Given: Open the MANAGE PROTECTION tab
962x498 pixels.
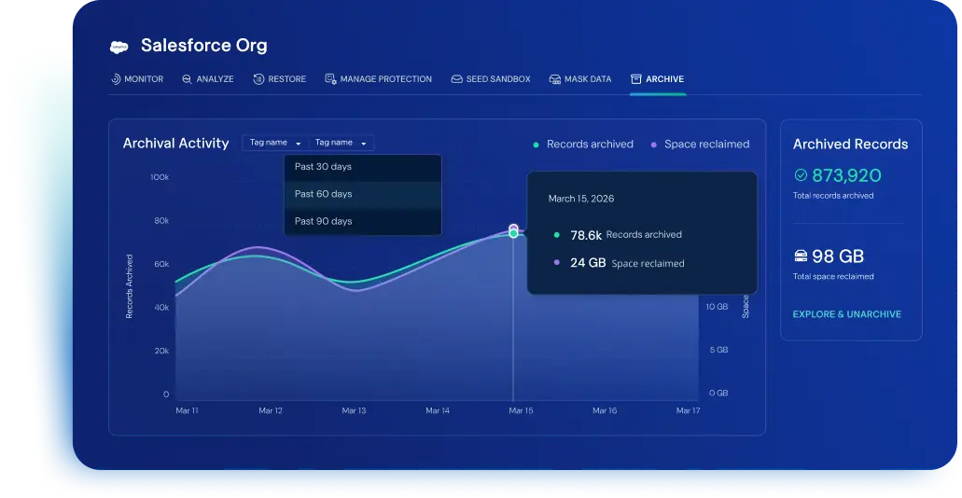Looking at the screenshot, I should [379, 79].
